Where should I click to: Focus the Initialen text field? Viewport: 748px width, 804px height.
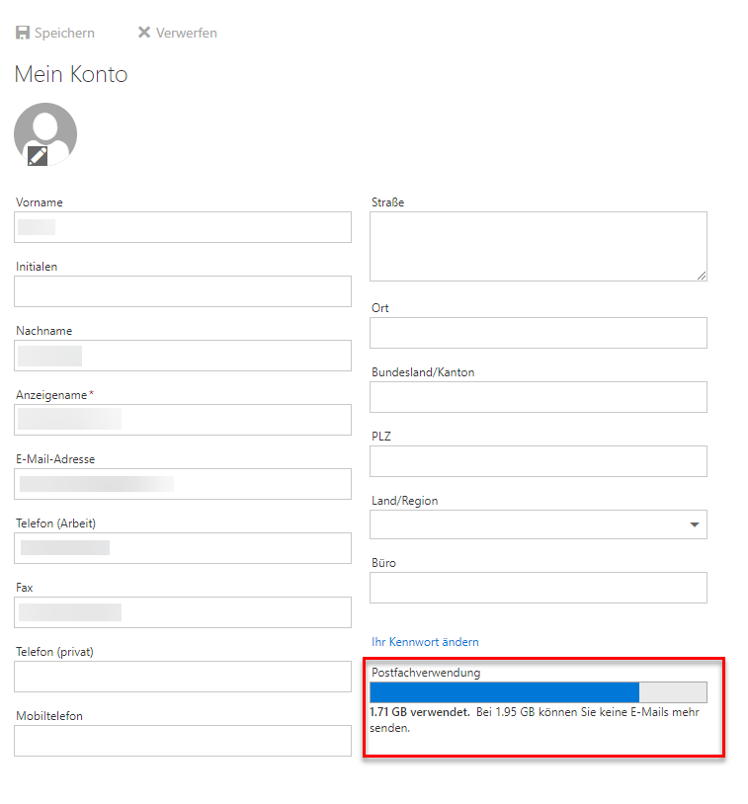coord(183,291)
